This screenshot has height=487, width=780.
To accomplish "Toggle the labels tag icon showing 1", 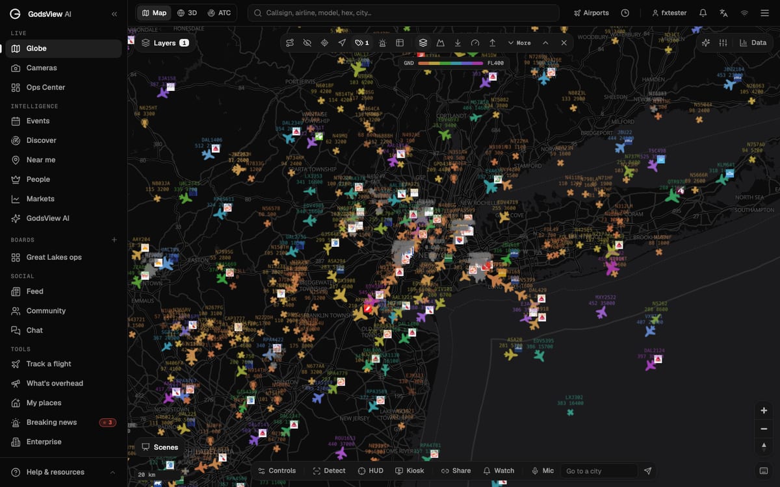I will (361, 43).
